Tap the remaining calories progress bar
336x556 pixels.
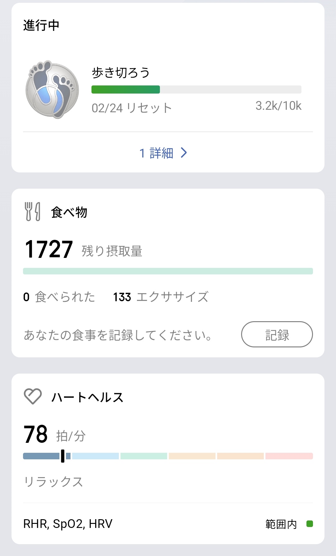(168, 271)
